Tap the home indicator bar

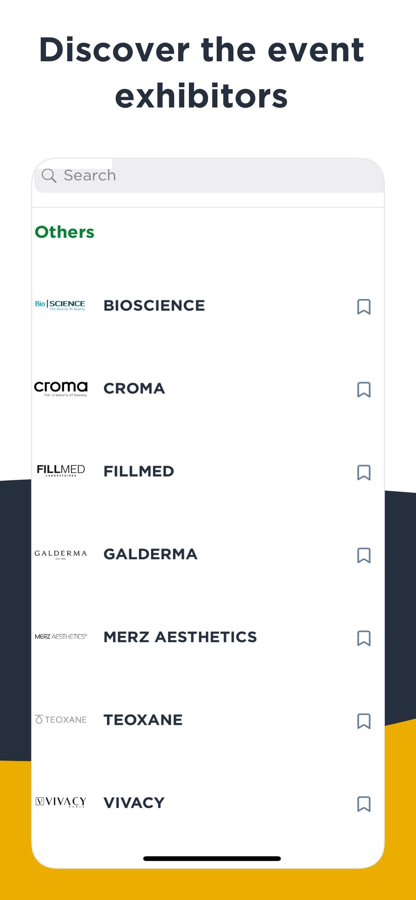point(212,858)
